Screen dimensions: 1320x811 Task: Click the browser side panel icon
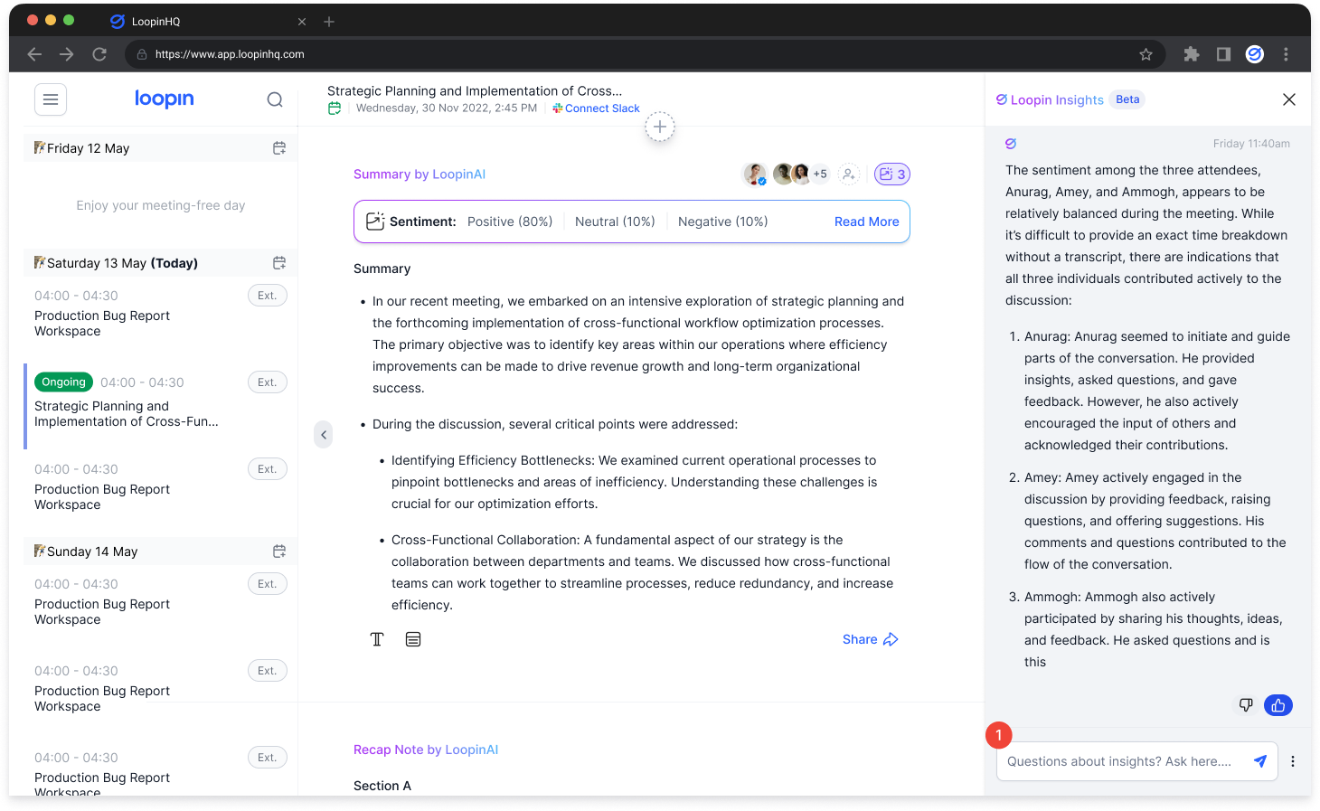pyautogui.click(x=1223, y=54)
